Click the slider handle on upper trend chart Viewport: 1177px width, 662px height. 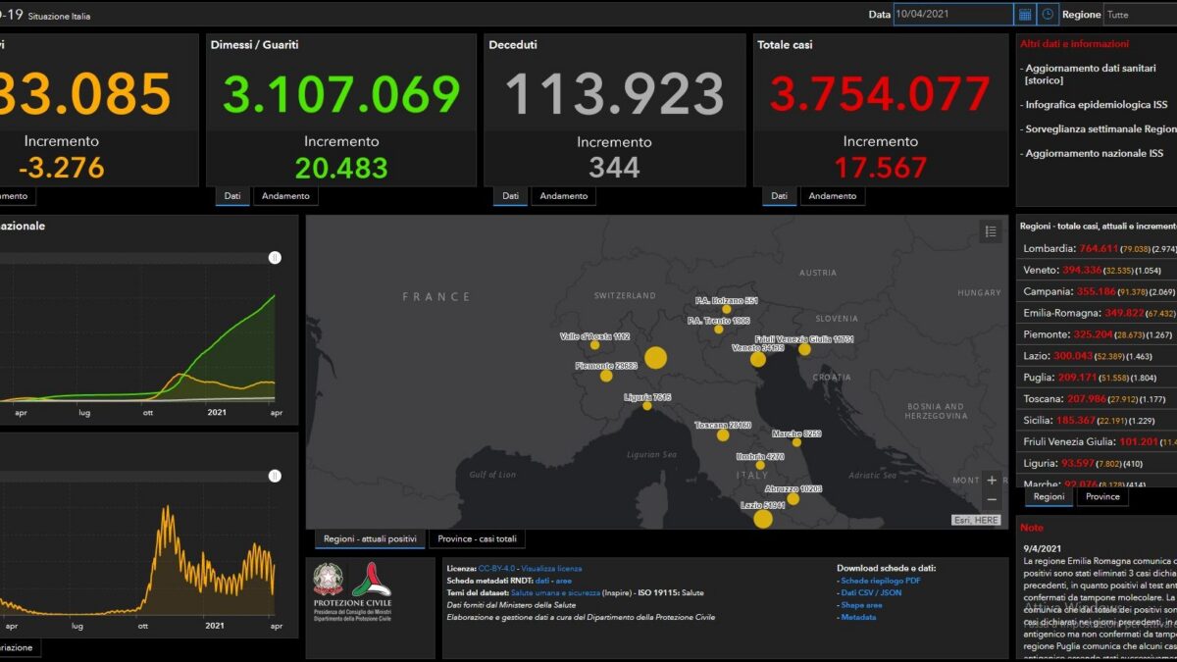[275, 258]
